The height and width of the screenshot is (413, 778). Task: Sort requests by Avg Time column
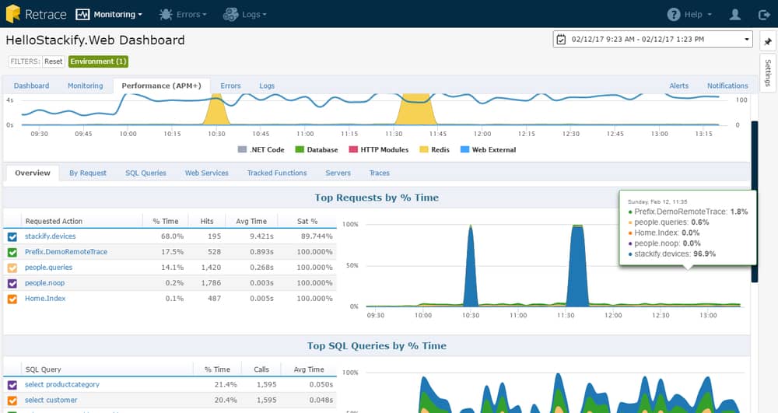tap(251, 221)
